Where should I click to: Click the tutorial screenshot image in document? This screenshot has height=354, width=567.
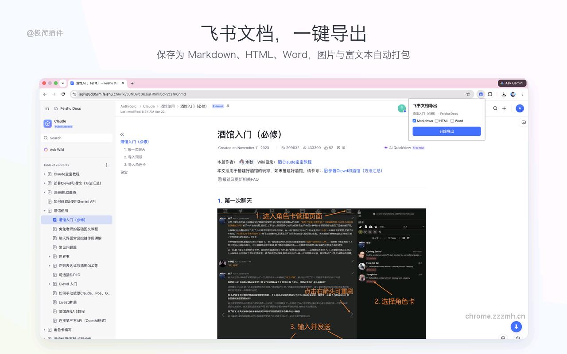coord(322,273)
